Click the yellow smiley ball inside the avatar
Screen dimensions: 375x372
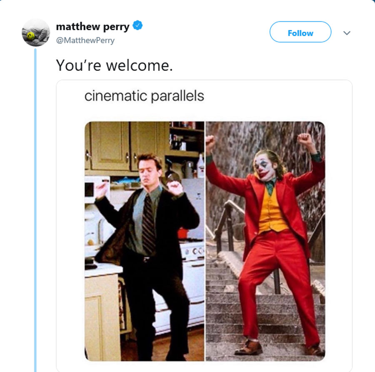[30, 36]
